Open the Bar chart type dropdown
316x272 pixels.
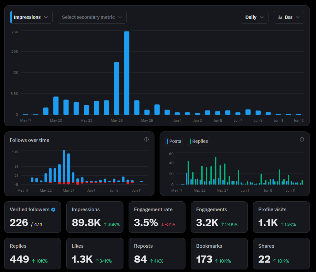tap(289, 17)
